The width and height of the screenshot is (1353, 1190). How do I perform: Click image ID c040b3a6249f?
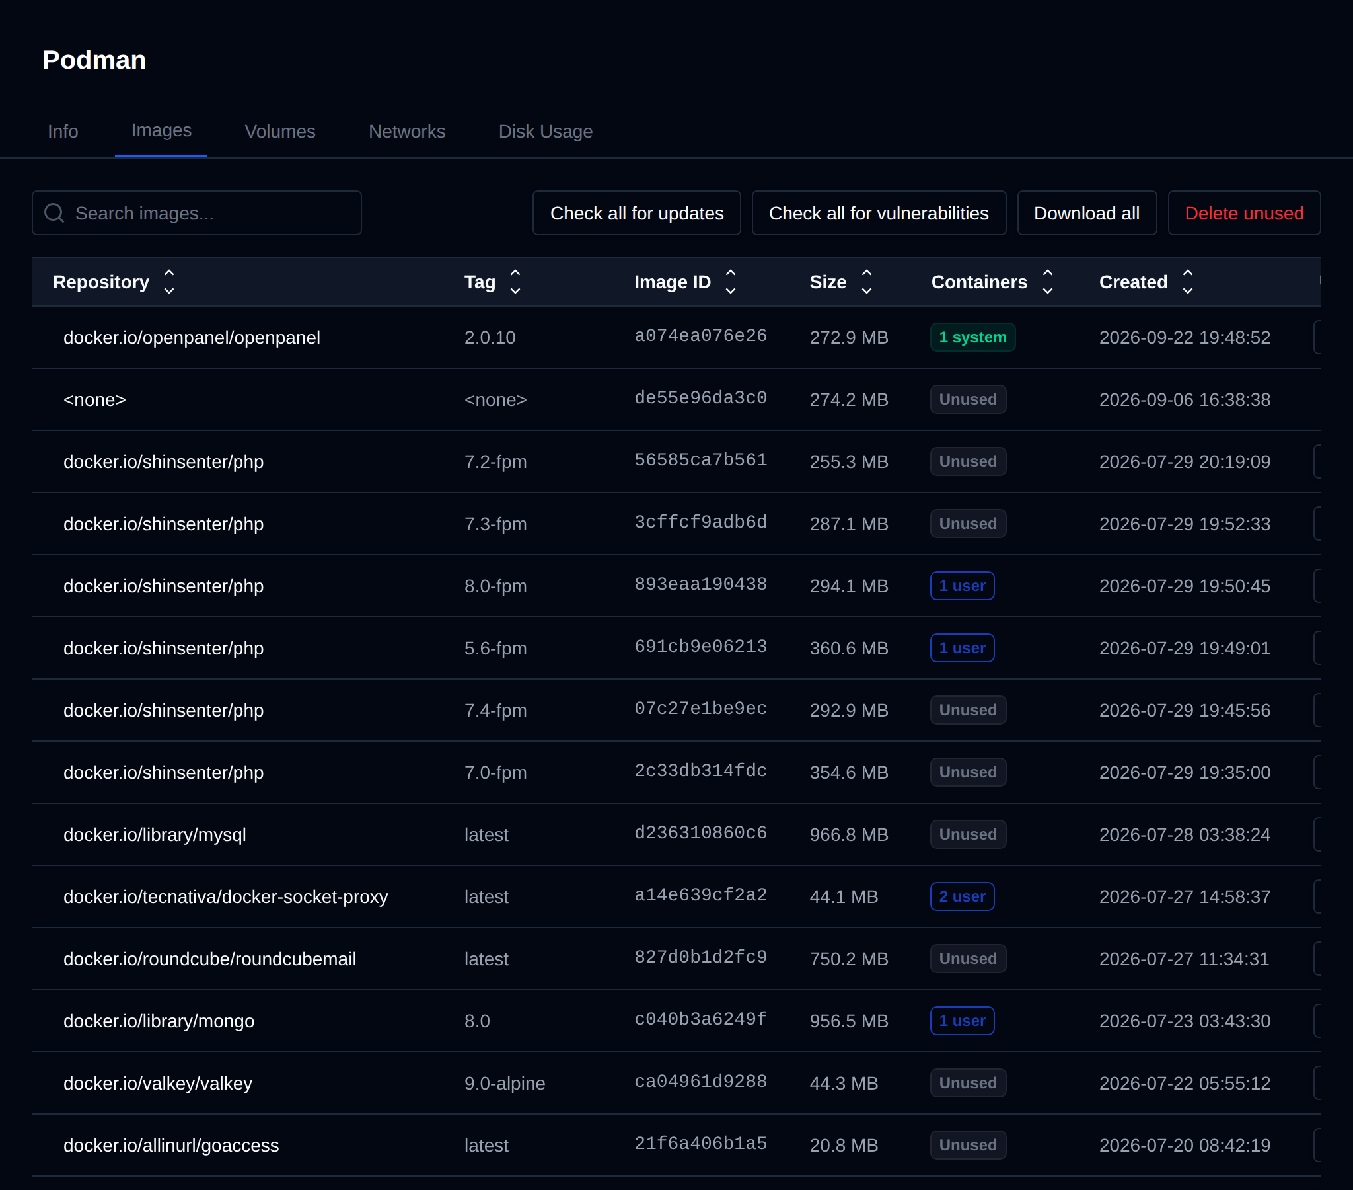[x=700, y=1019]
